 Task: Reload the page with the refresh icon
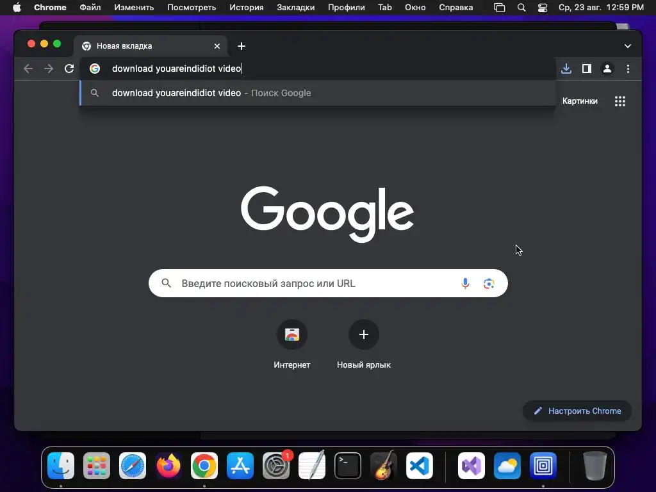click(x=69, y=69)
